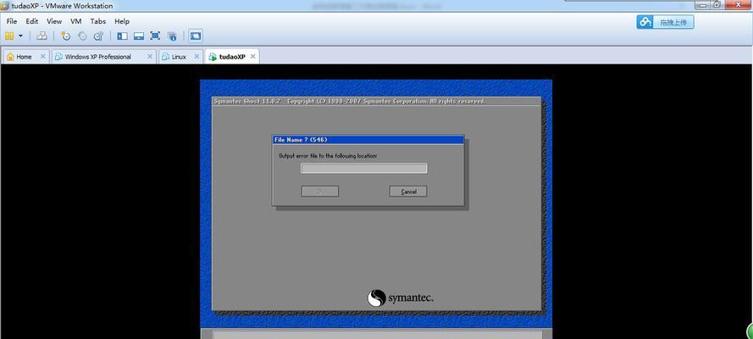This screenshot has width=753, height=339.
Task: Click the Symantec Ghost copyright header text
Action: 349,102
